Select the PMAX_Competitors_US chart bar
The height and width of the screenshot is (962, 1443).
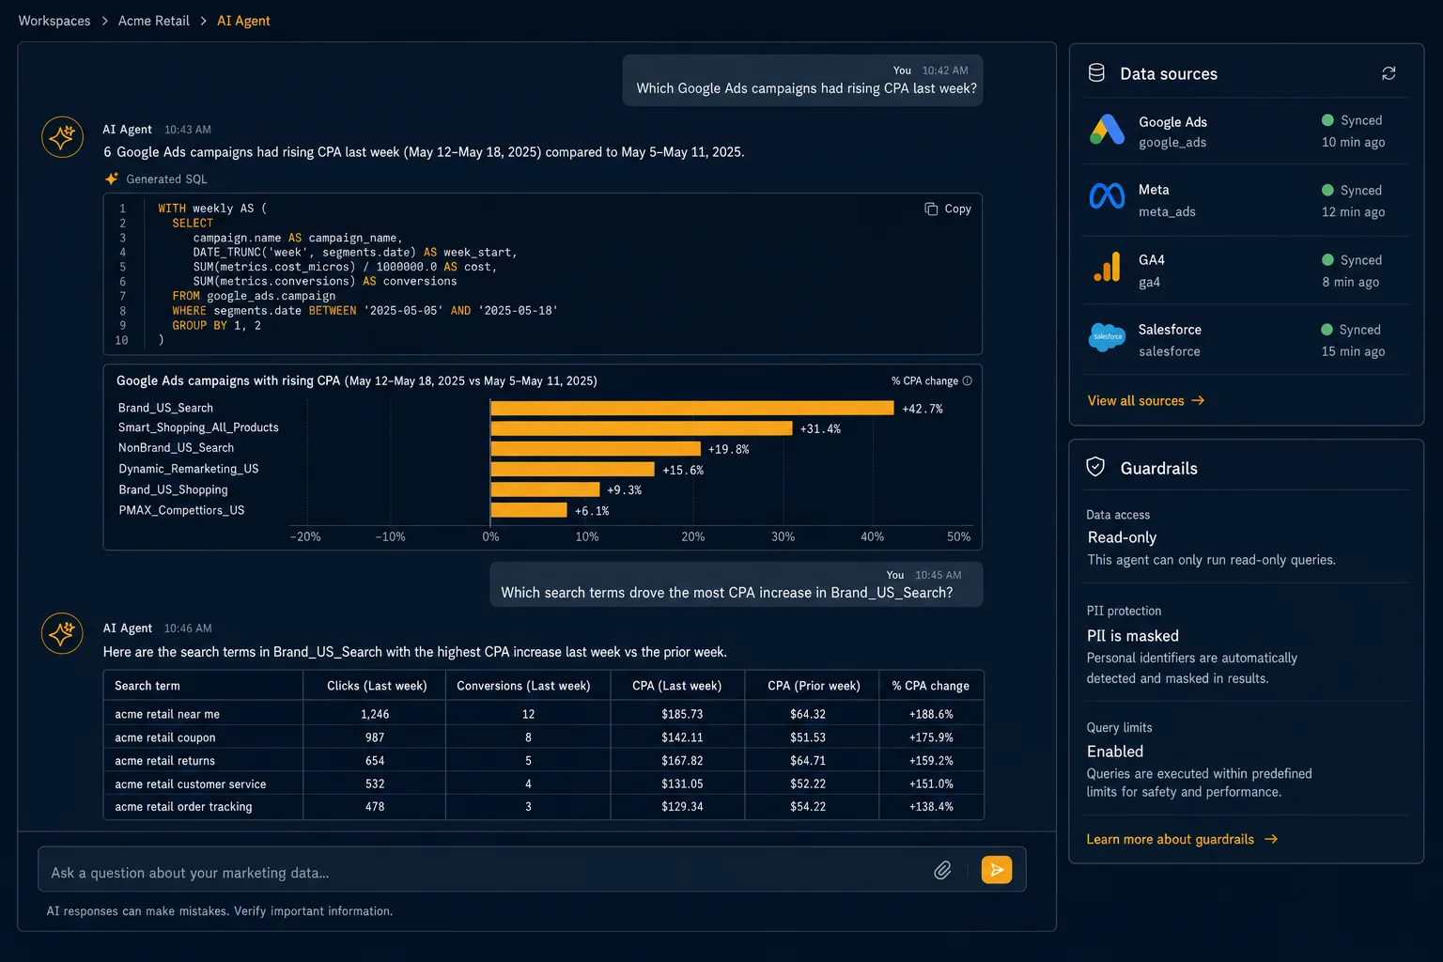click(528, 510)
